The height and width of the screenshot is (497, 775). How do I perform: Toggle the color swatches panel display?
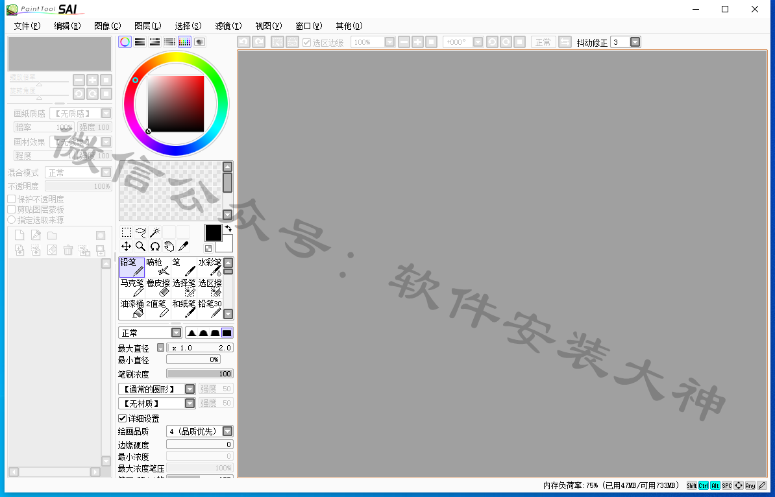click(184, 42)
